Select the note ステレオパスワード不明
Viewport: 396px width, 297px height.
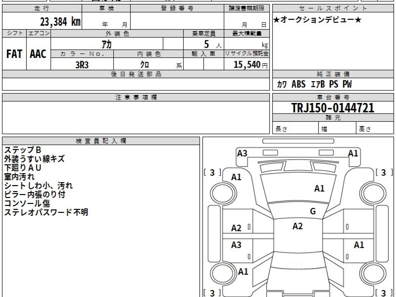pos(46,213)
